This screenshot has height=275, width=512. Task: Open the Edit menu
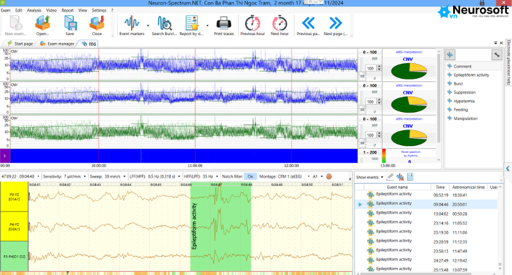pos(19,10)
